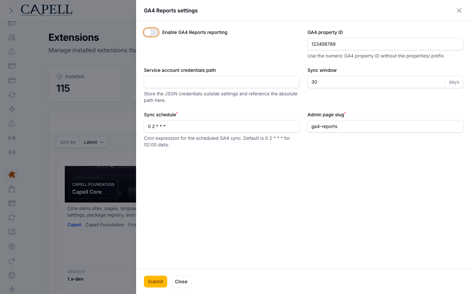Click the cron expression helper text

coord(217,141)
